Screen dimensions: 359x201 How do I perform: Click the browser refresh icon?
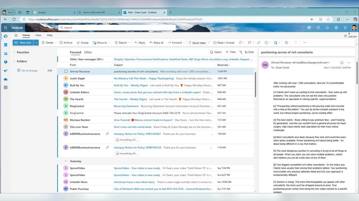point(14,19)
